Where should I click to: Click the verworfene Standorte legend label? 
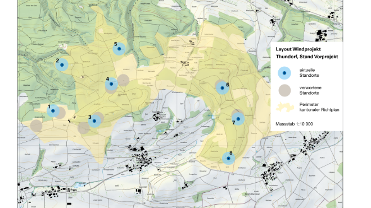[310, 90]
